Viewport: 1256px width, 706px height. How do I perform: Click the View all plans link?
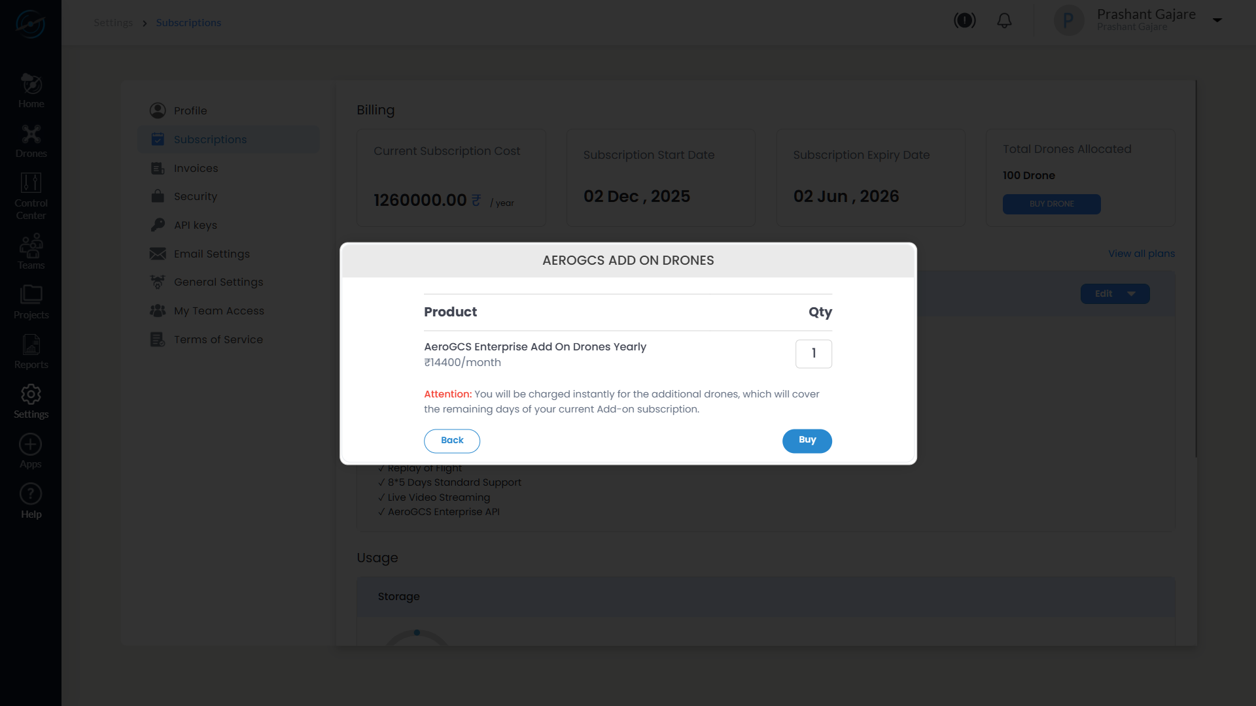[x=1141, y=254]
